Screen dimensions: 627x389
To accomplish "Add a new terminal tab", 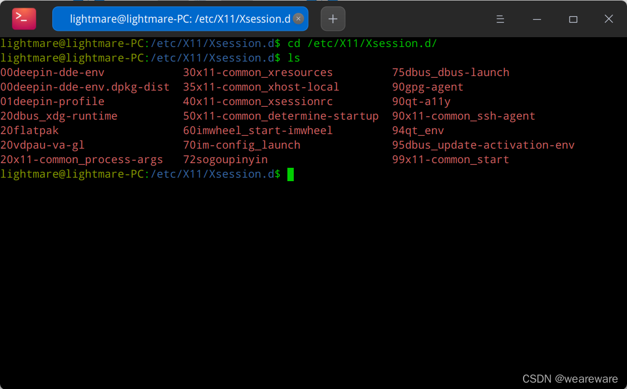I will (x=333, y=19).
